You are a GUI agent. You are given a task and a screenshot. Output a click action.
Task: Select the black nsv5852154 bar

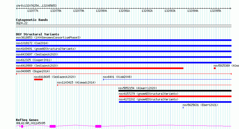coord(175,91)
